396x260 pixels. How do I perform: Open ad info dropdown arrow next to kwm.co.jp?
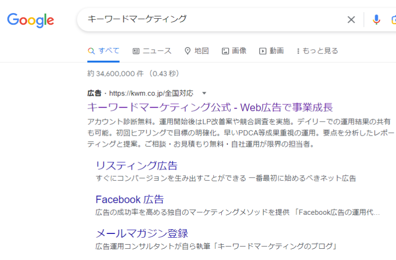204,93
